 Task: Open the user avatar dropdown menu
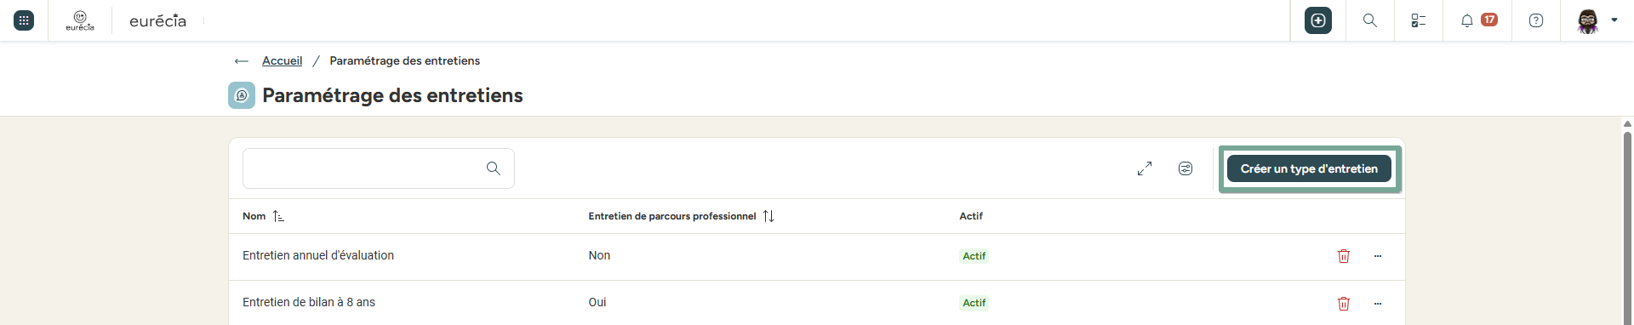[x=1597, y=20]
